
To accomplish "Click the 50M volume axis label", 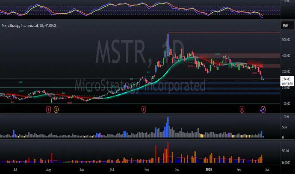I will [285, 127].
